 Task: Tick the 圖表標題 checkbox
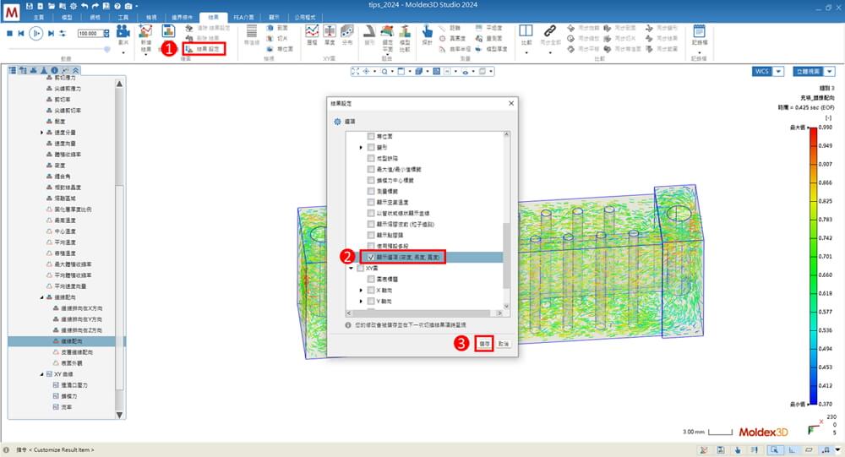(371, 279)
